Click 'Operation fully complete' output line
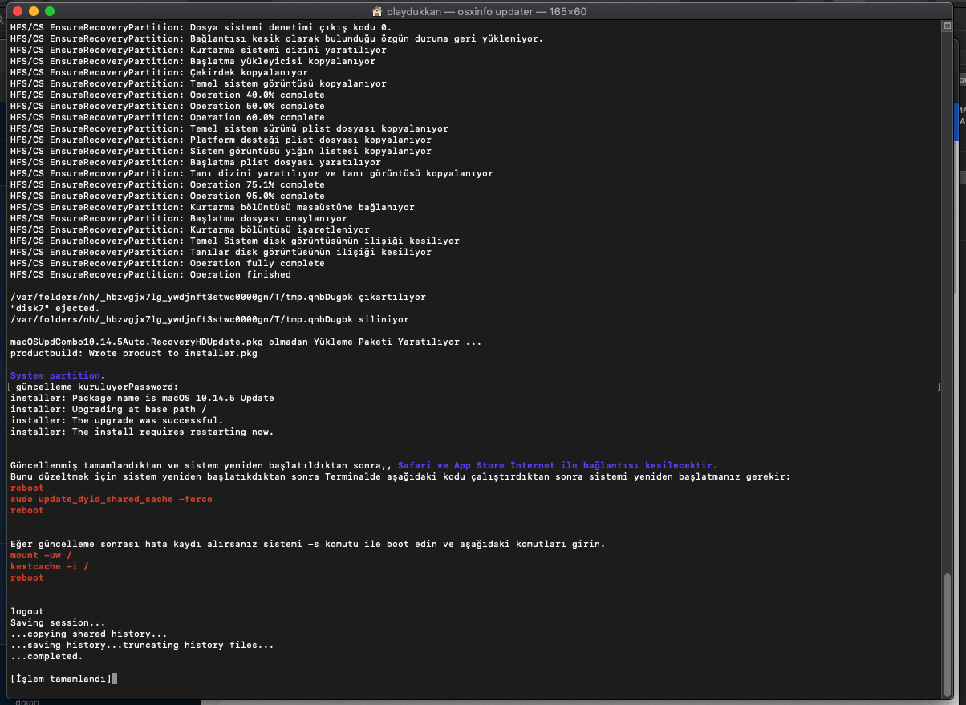966x705 pixels. pos(257,263)
